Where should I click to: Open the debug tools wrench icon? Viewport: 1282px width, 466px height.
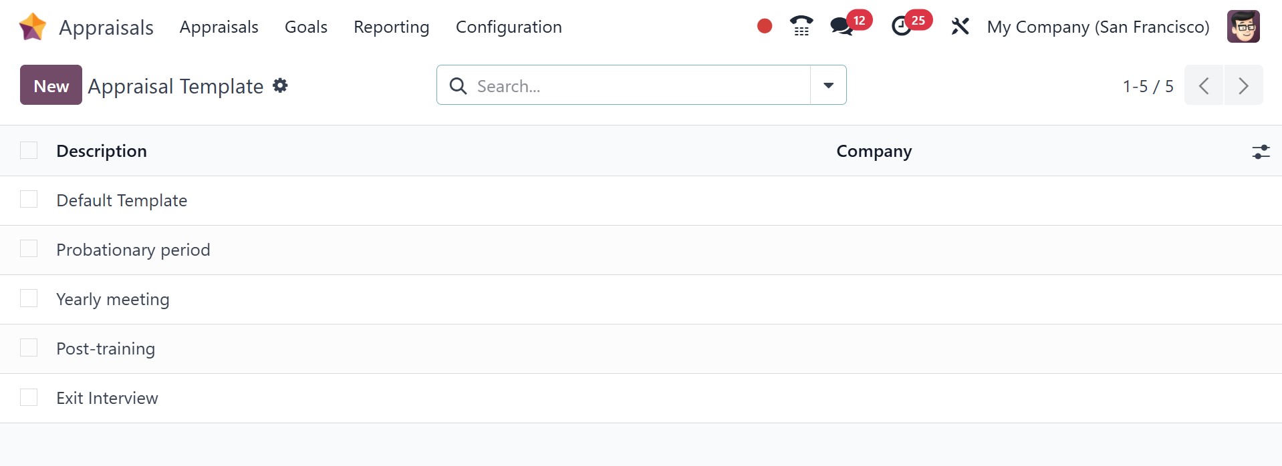[960, 27]
